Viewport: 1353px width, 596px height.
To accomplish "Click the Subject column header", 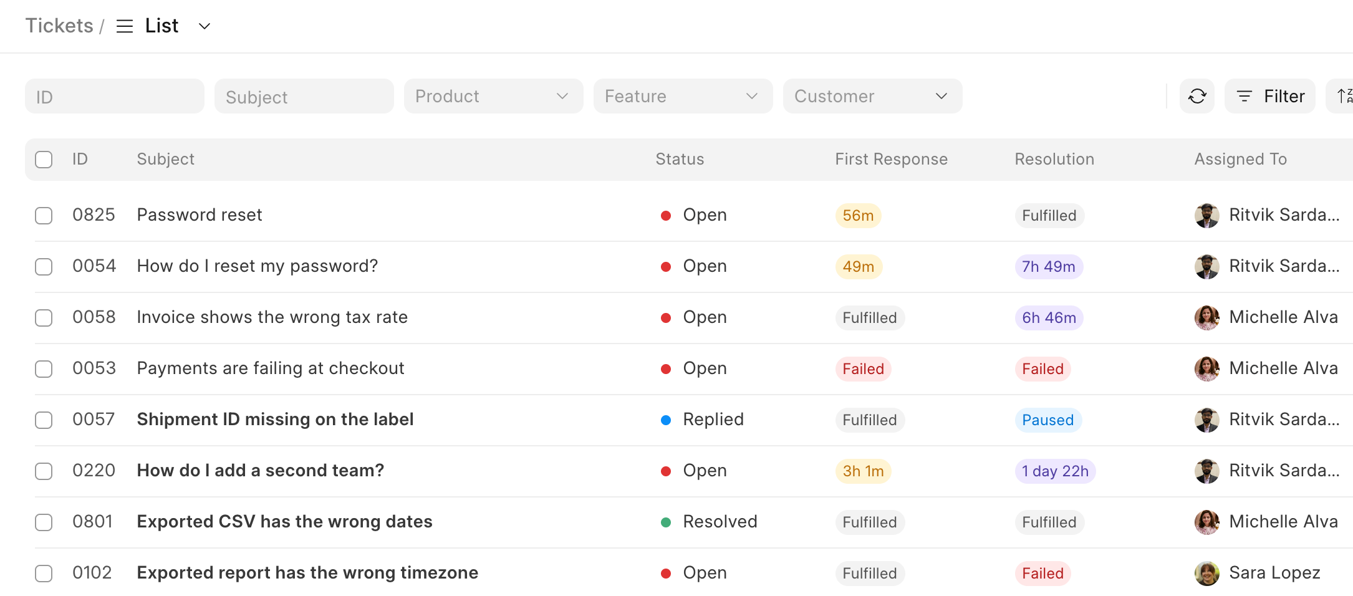I will click(x=166, y=159).
